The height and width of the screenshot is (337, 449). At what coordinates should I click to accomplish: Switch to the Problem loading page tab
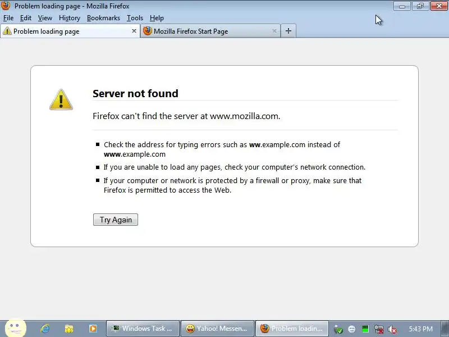click(x=70, y=31)
